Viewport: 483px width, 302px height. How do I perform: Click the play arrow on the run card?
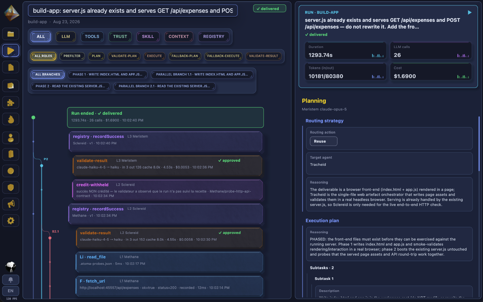[x=470, y=12]
